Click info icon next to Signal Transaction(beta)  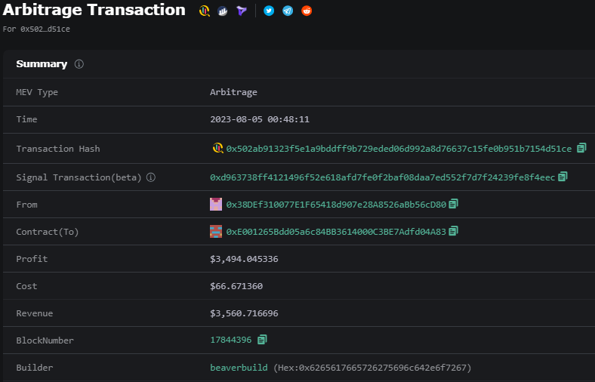(x=151, y=177)
